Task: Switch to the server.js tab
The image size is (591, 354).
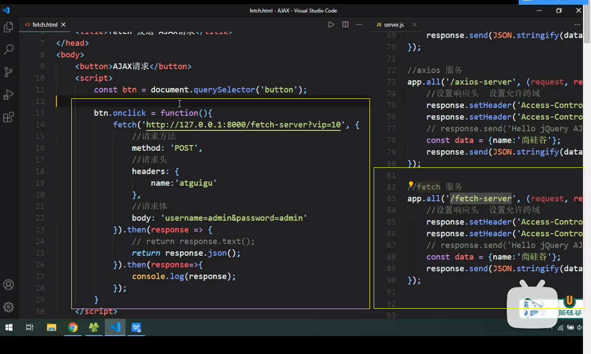Action: (394, 25)
